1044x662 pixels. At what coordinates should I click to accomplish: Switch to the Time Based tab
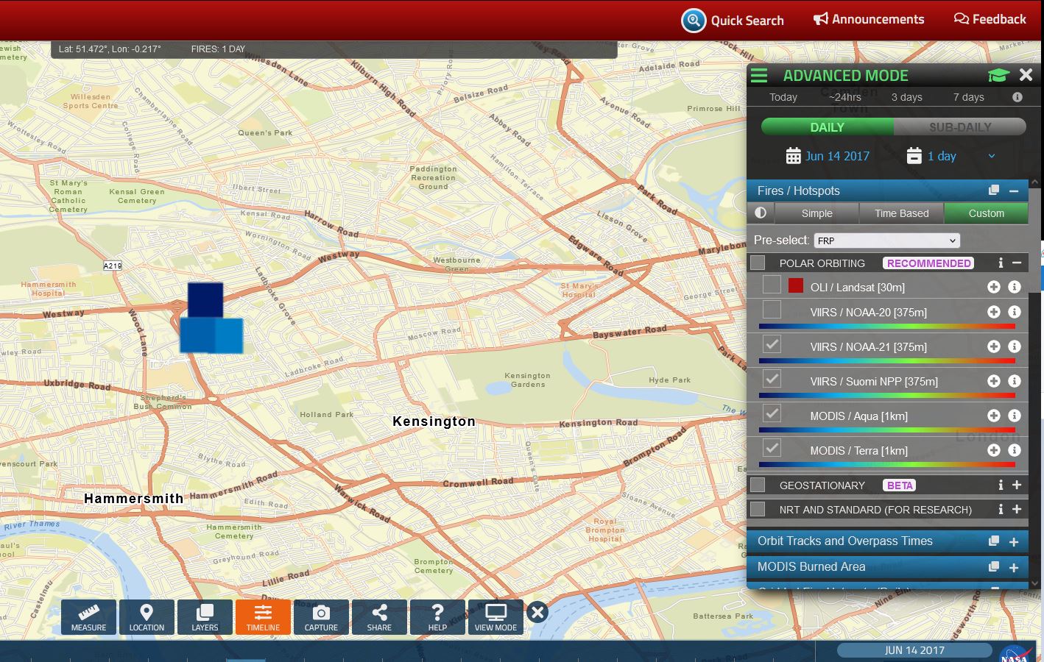point(902,213)
